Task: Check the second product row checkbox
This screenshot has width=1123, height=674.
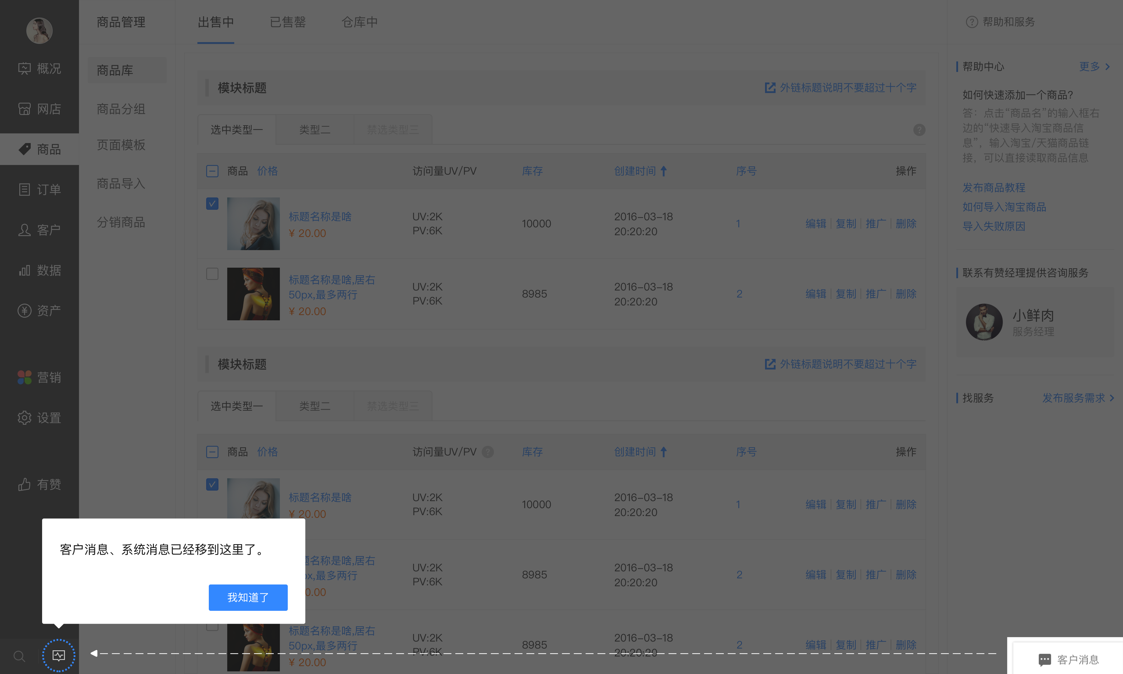Action: pos(212,274)
